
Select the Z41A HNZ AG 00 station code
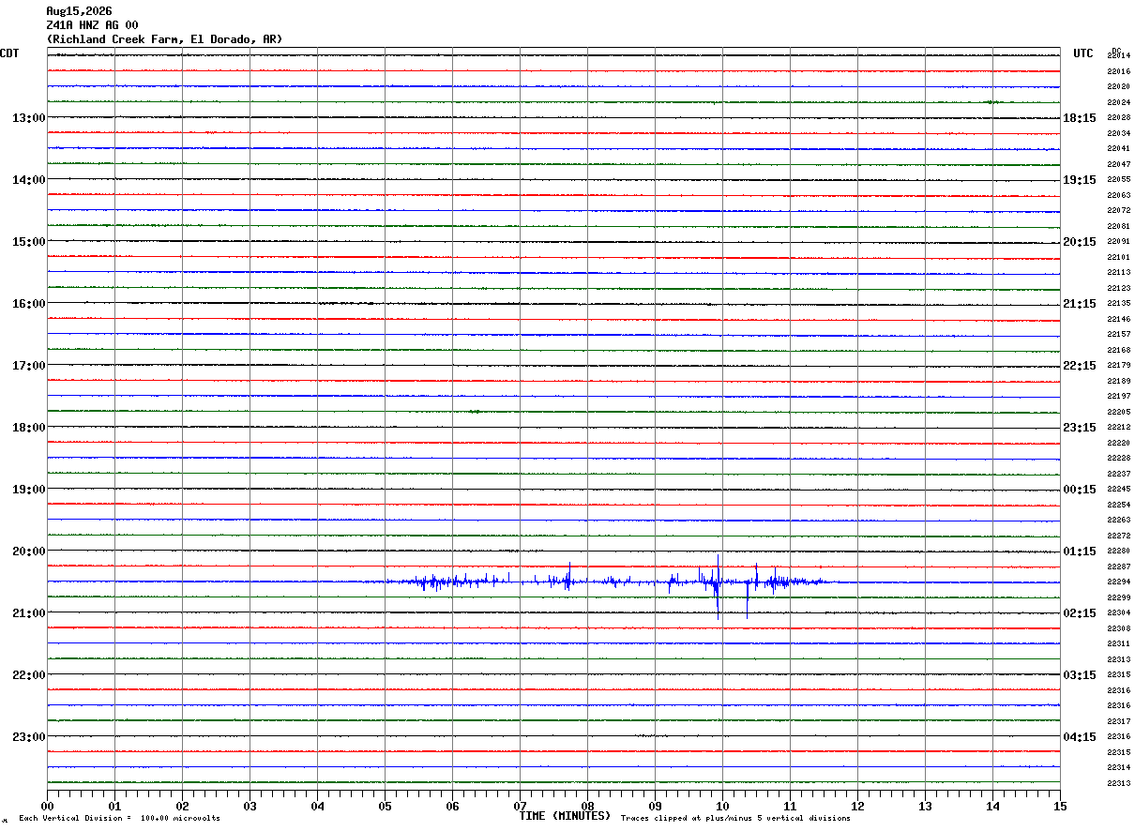[92, 25]
